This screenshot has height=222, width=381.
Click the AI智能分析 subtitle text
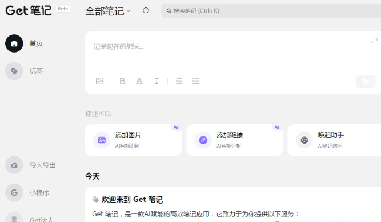pos(228,146)
